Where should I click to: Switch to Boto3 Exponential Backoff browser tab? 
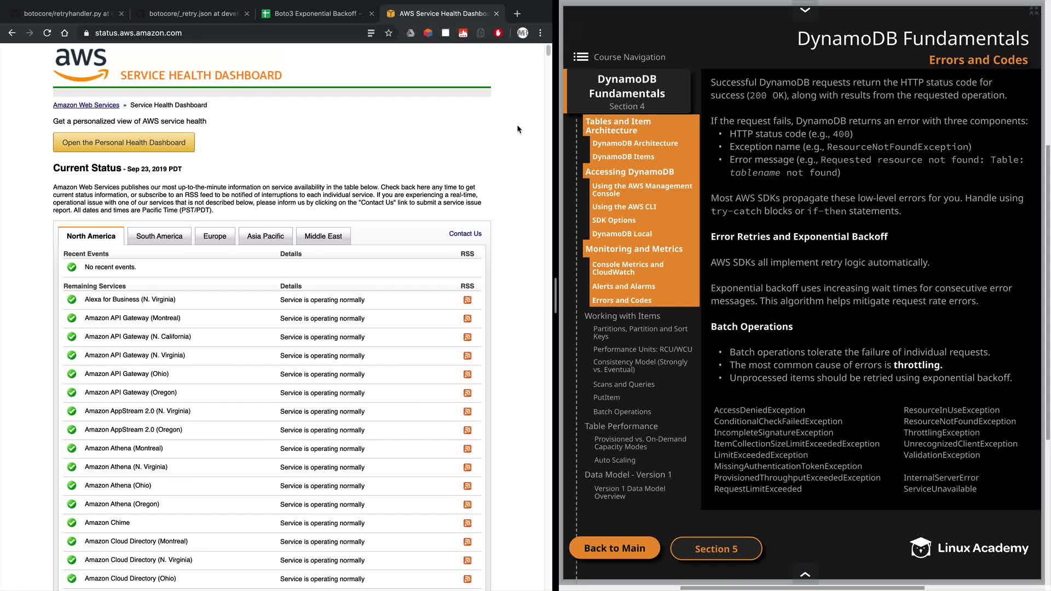click(315, 14)
